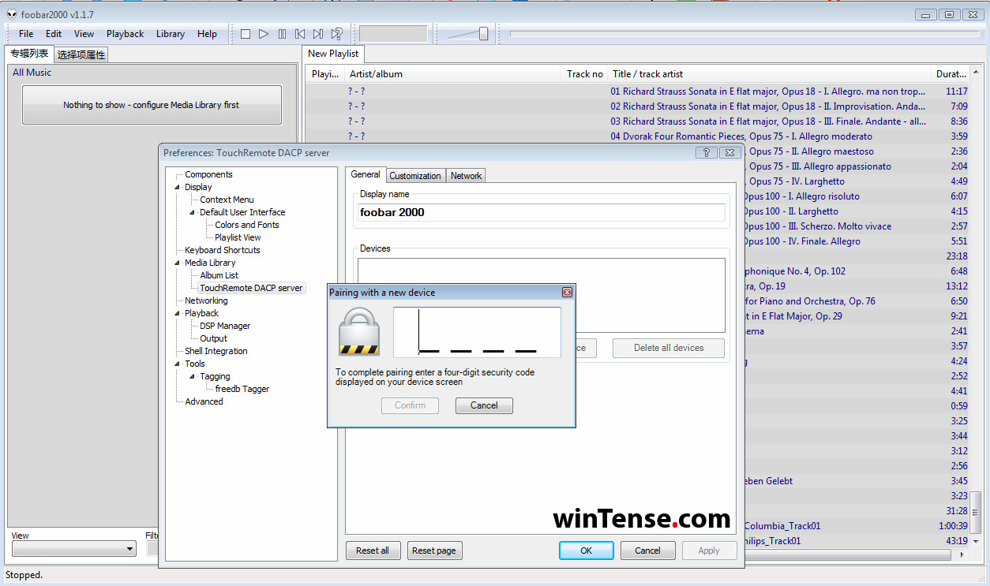Click the Reset all button
The height and width of the screenshot is (586, 990).
373,551
